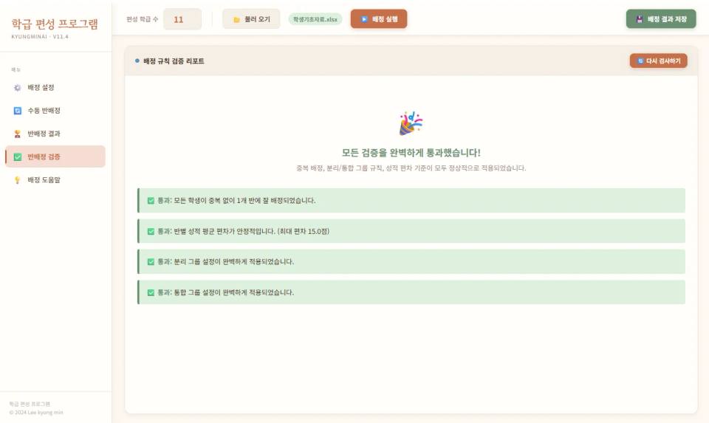Click folder icon in 불러 오기 button
Image resolution: width=709 pixels, height=423 pixels.
(x=236, y=19)
